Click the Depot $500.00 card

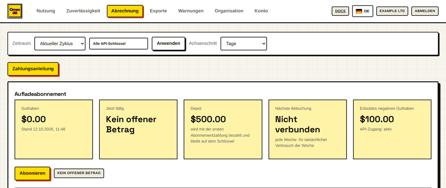tap(223, 129)
